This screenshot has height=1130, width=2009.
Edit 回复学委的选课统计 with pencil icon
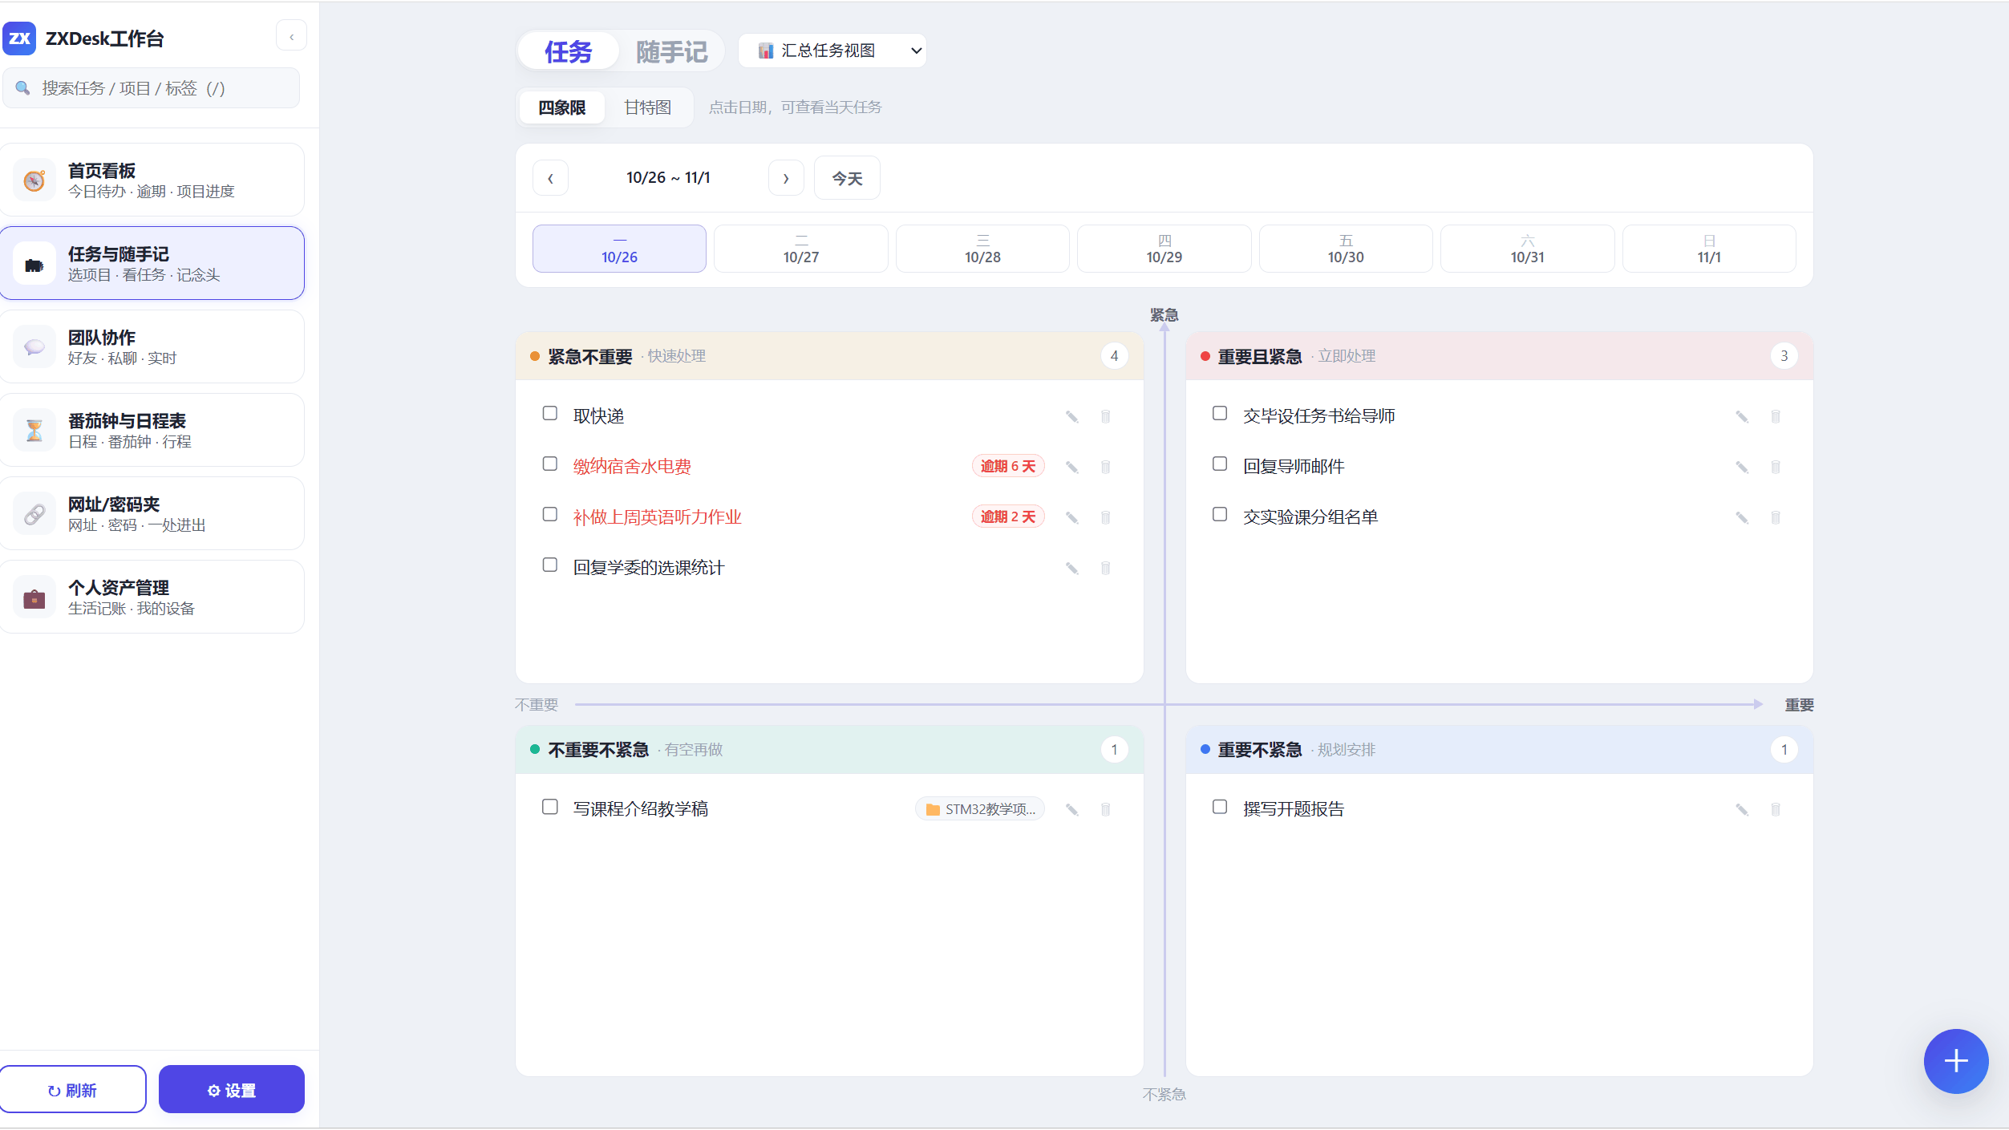tap(1071, 568)
